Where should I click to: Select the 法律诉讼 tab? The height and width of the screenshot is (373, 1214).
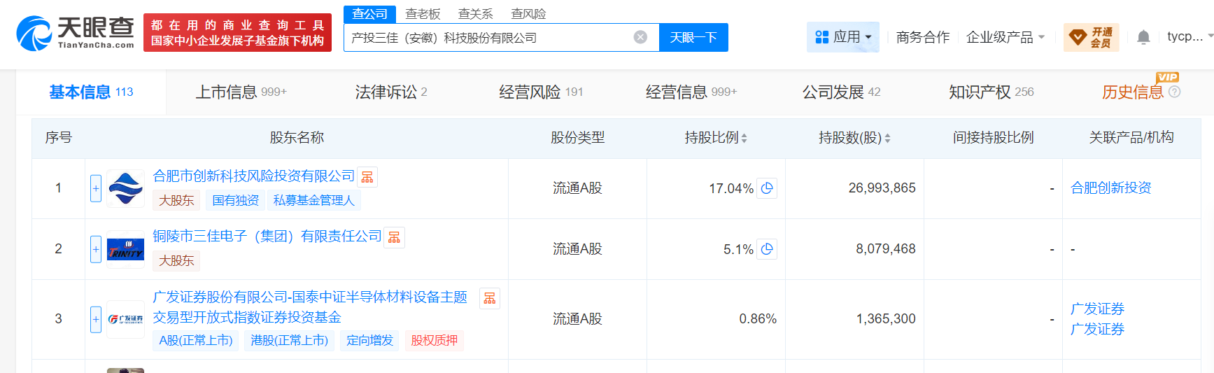pyautogui.click(x=391, y=92)
